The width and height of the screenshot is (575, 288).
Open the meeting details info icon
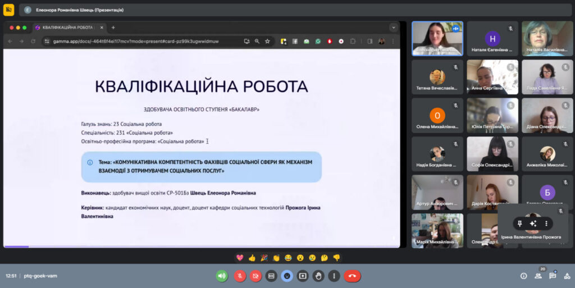523,276
